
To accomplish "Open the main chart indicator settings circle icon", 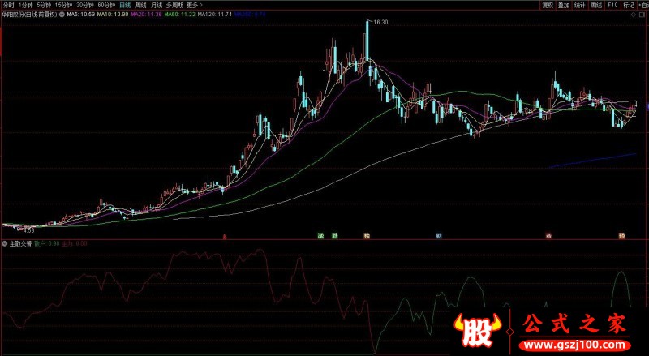I will [x=62, y=15].
